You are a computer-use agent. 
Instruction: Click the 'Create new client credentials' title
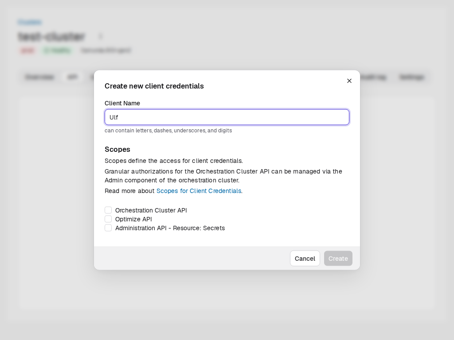[x=154, y=86]
